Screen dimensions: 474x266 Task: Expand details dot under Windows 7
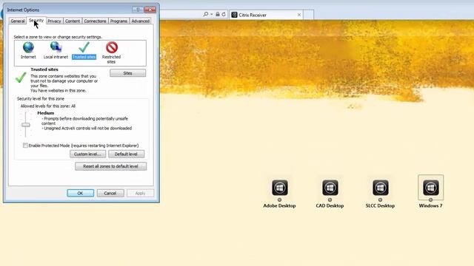point(430,199)
